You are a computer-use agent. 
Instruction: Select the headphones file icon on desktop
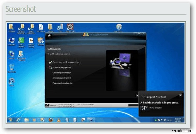pyautogui.click(x=31, y=42)
